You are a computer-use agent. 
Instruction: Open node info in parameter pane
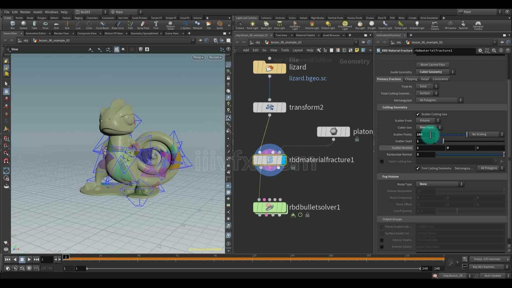coord(501,51)
